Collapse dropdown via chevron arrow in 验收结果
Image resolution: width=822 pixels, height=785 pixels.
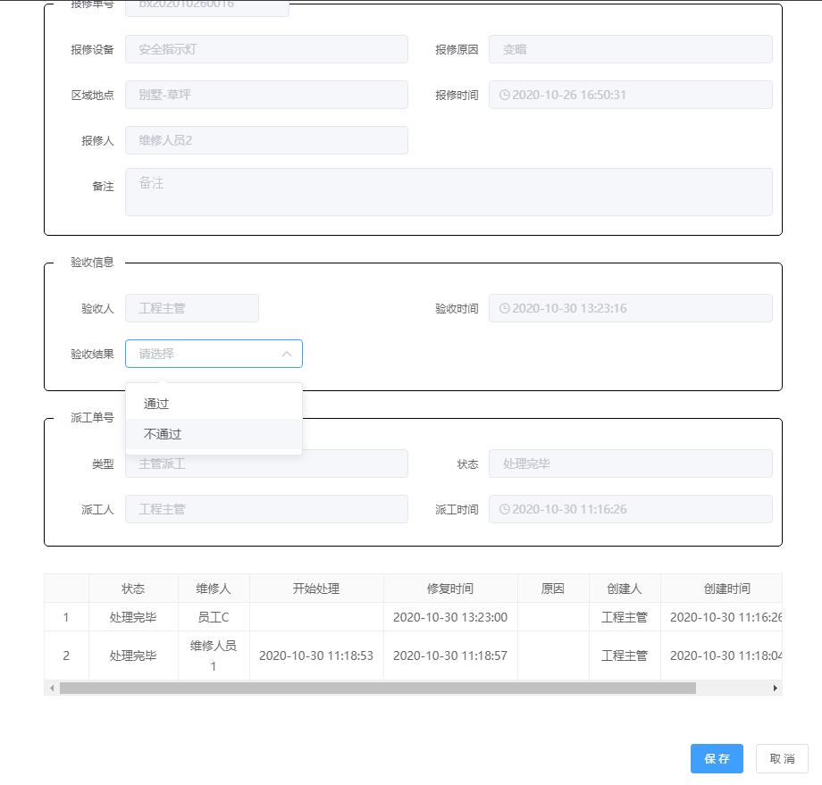point(287,354)
